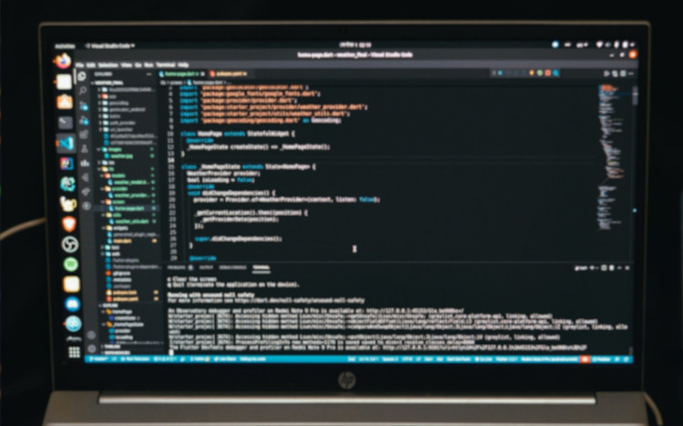The width and height of the screenshot is (683, 426).
Task: Open the Explorer view in activity bar
Action: click(83, 76)
